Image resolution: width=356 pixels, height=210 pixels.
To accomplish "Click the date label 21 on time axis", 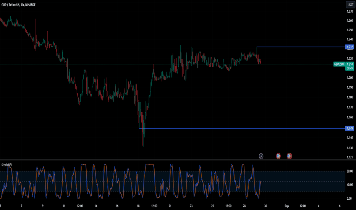I will click(x=170, y=206).
